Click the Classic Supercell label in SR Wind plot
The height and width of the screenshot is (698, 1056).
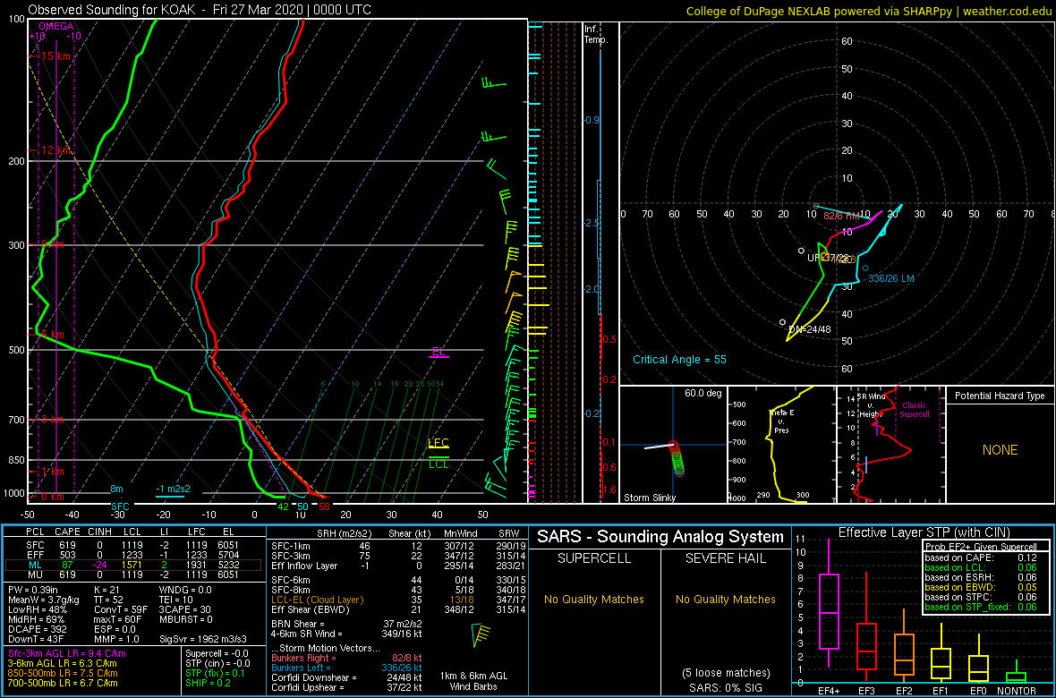tap(915, 410)
